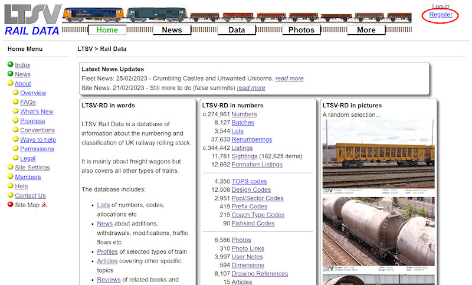Click the yellow bullet next to About
This screenshot has height=285, width=472.
tap(11, 84)
